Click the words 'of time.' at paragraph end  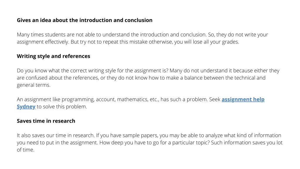pyautogui.click(x=25, y=150)
